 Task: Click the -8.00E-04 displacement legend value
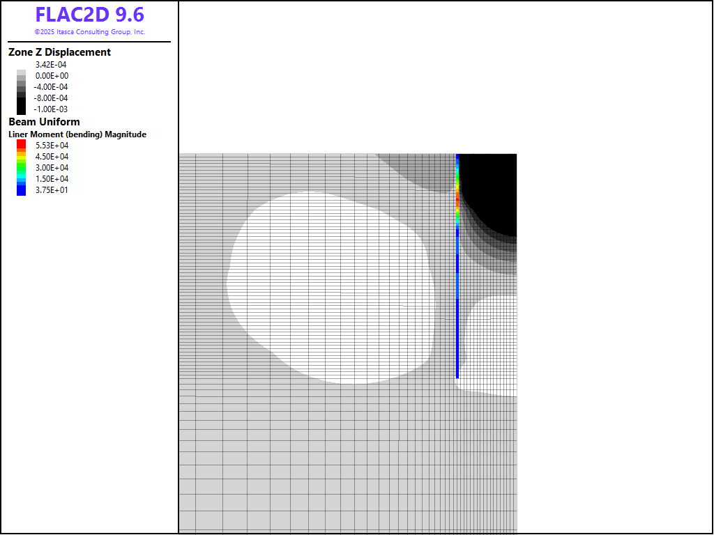(51, 98)
